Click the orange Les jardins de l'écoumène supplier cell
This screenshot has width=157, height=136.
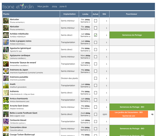(129, 114)
